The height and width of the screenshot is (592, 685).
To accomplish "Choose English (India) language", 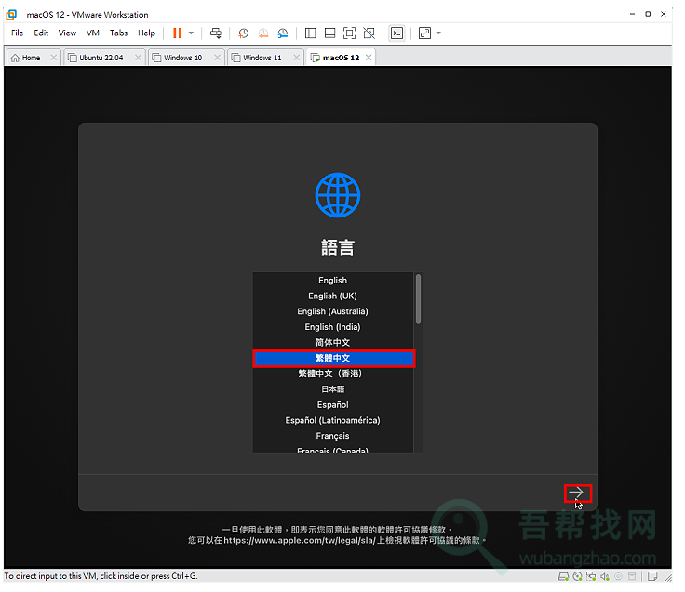I will coord(333,327).
